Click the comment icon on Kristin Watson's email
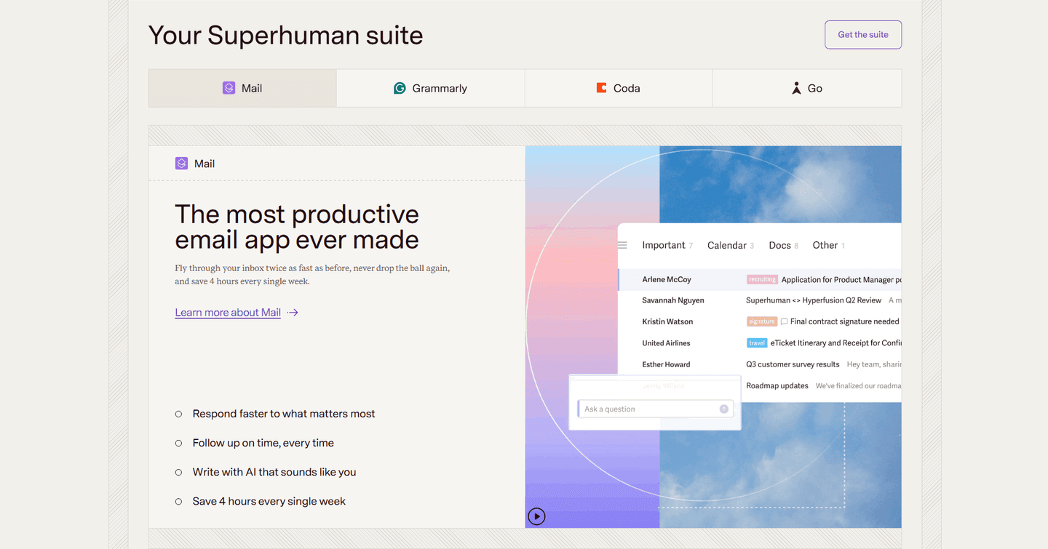Image resolution: width=1048 pixels, height=549 pixels. (784, 321)
